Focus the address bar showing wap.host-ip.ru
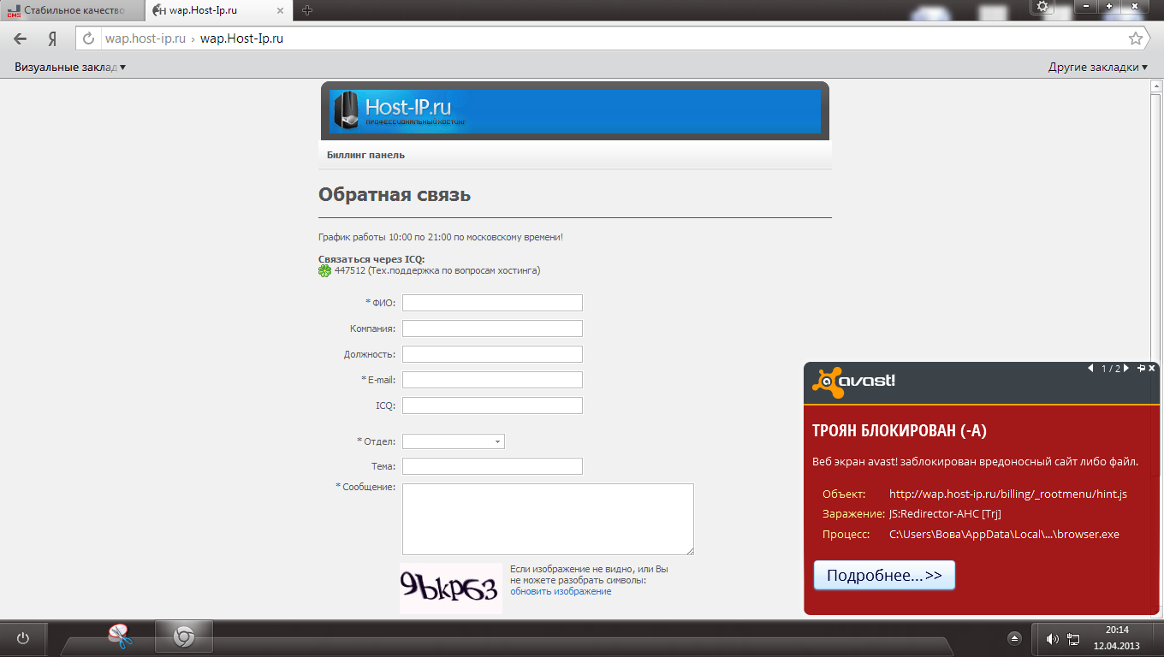This screenshot has height=657, width=1164. tap(612, 38)
